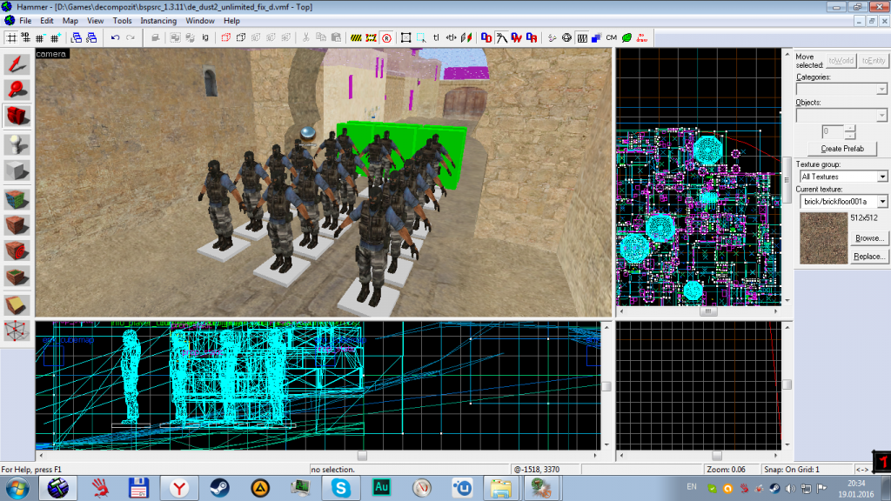Open the Texture group dropdown

pos(881,177)
